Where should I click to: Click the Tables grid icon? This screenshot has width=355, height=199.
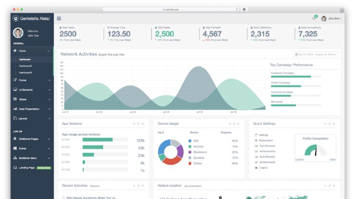pos(15,99)
